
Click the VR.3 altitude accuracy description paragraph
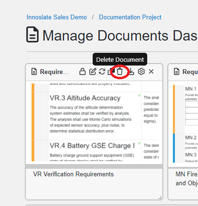[90, 119]
